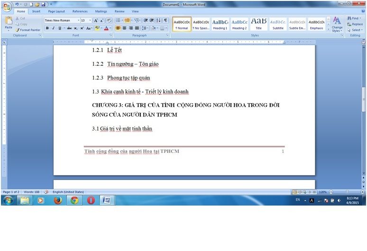Image resolution: width=367 pixels, height=251 pixels.
Task: Apply bold formatting with the B icon
Action: tap(47, 28)
